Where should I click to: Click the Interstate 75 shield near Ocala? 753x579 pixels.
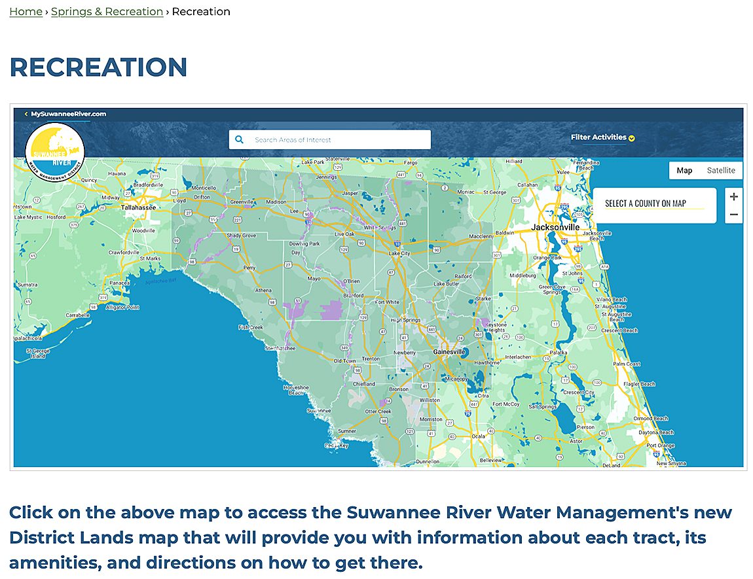(x=468, y=413)
